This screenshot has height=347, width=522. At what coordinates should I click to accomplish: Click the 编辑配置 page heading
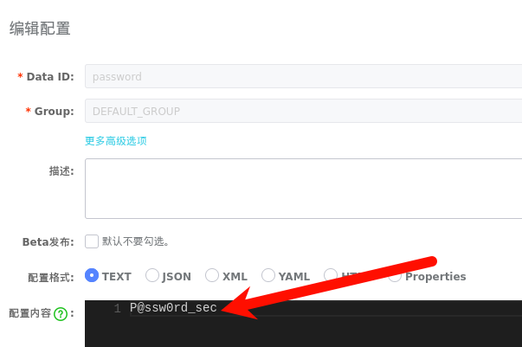[x=40, y=29]
